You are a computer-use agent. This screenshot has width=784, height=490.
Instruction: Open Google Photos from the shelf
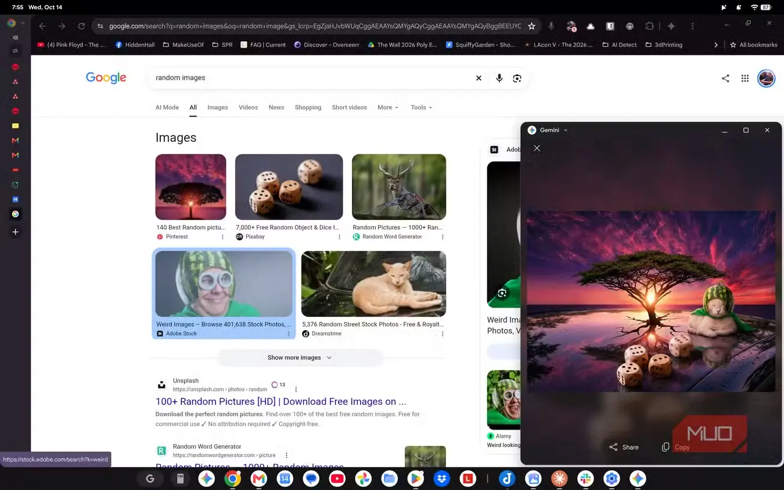[364, 478]
